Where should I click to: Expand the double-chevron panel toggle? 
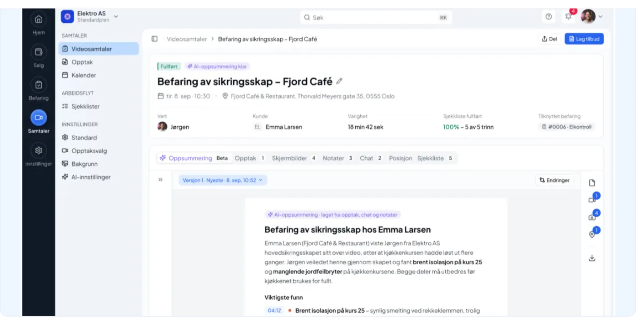(160, 180)
